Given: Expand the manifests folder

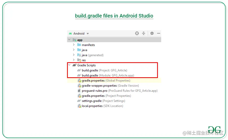Looking at the screenshot, I should (74, 45).
